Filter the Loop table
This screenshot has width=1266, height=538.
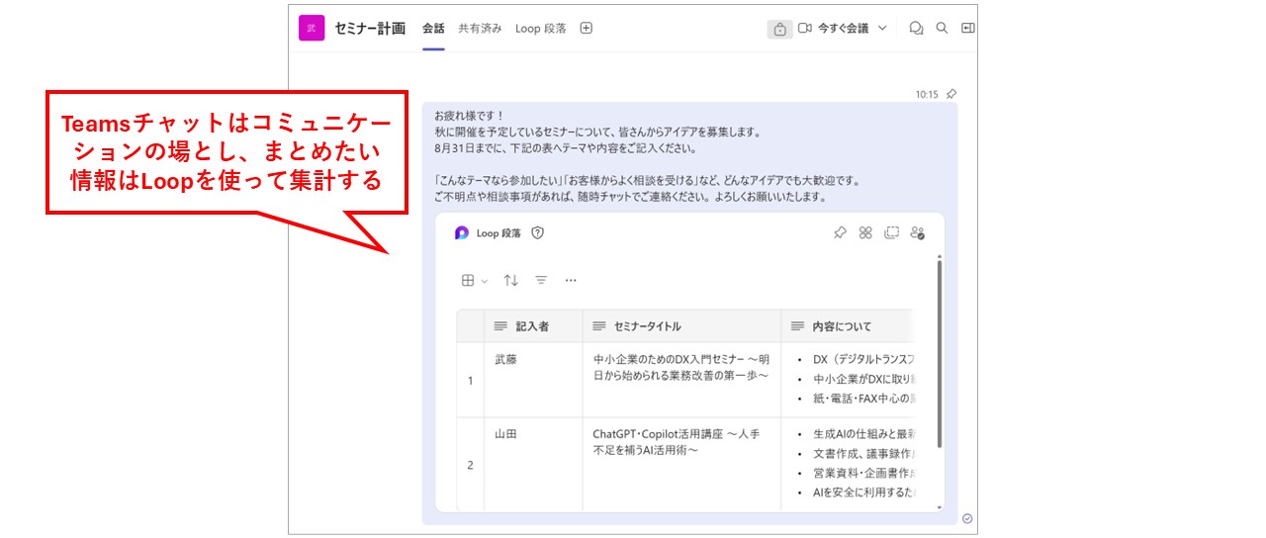[541, 281]
